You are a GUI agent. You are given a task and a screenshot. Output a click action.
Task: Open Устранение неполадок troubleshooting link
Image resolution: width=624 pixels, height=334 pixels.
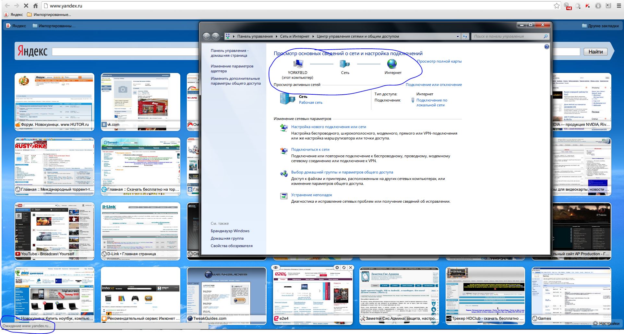[311, 195]
